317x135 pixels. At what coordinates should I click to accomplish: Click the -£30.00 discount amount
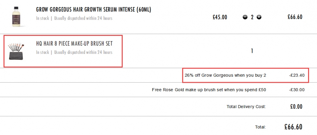[x=297, y=90]
